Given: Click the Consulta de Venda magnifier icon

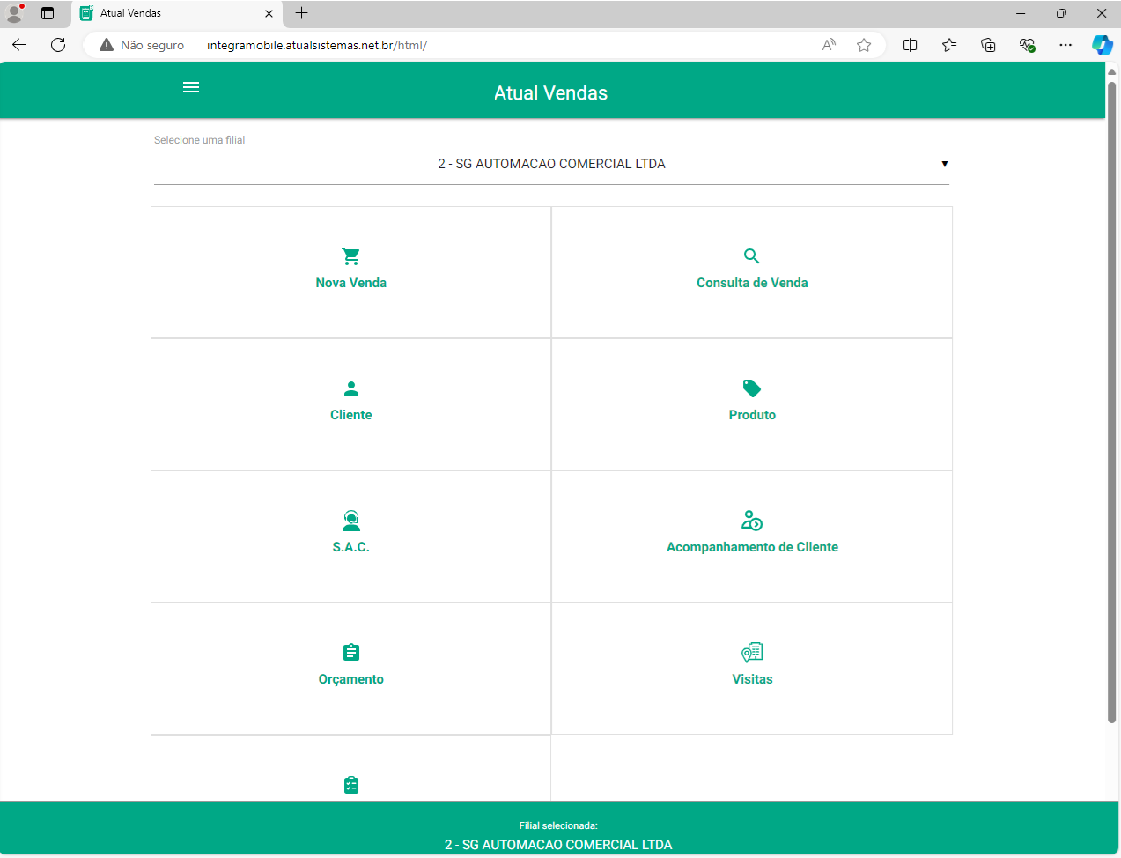Looking at the screenshot, I should (751, 256).
